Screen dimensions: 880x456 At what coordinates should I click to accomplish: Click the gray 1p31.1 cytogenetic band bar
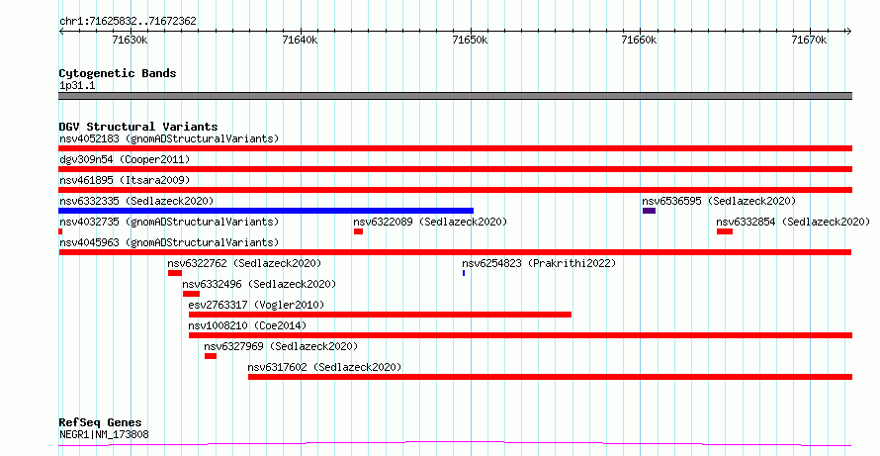click(455, 96)
